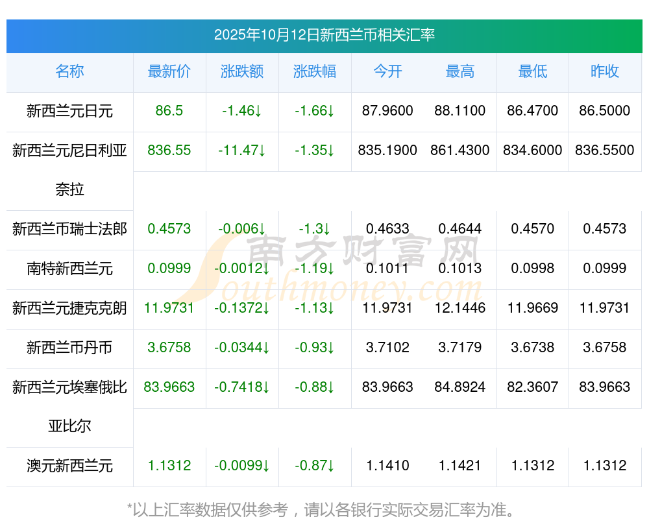Open the 新西兰币丹币 currency pair

69,348
